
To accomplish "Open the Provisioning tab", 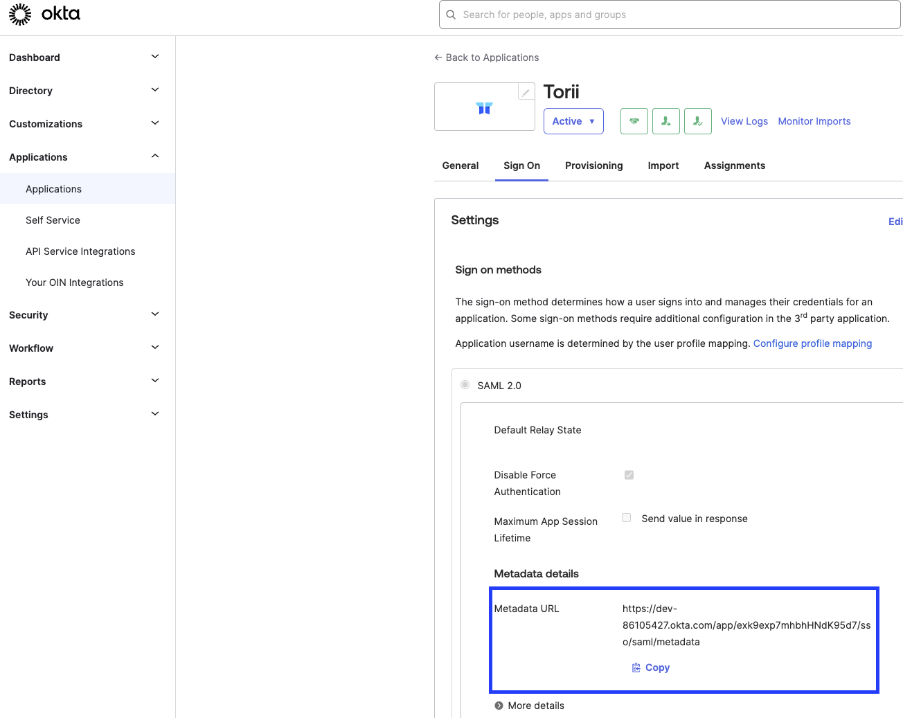I will coord(594,165).
